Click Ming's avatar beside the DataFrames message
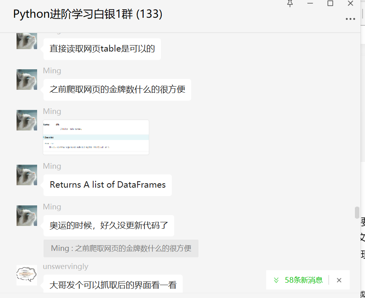 point(27,175)
